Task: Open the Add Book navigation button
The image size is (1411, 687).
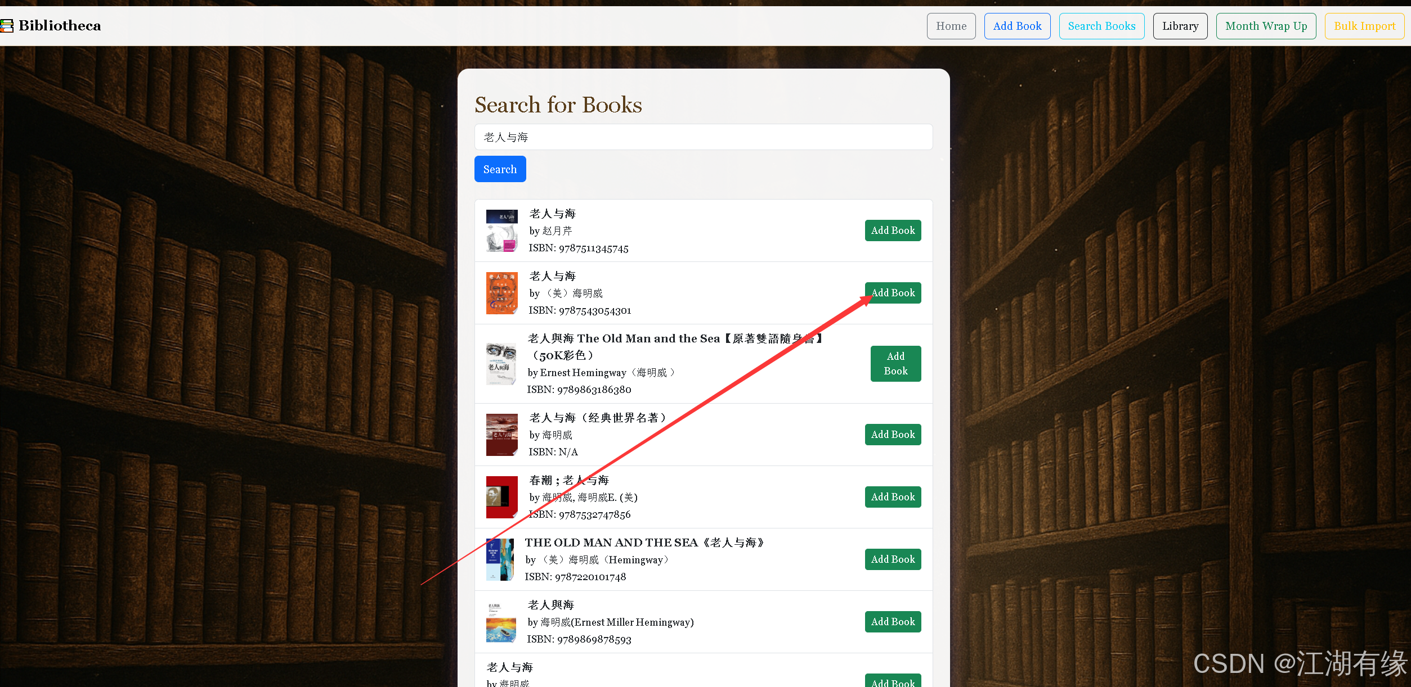Action: coord(1016,26)
